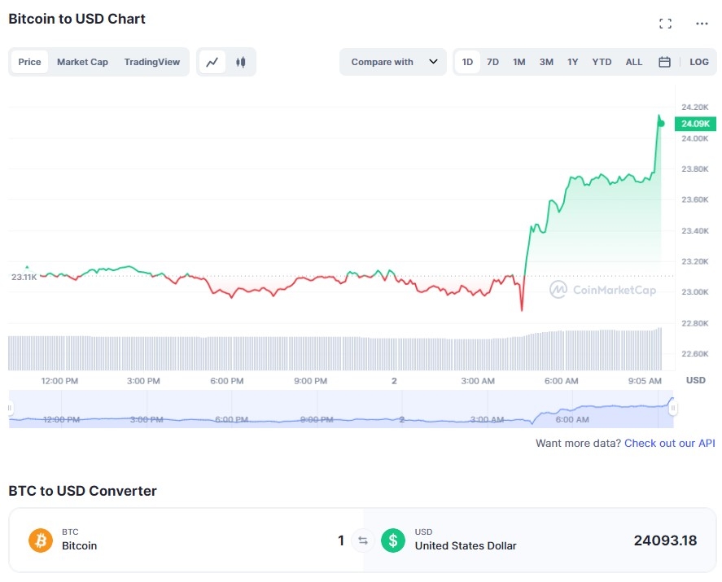The height and width of the screenshot is (582, 722).
Task: Follow the Check out our API link
Action: point(670,444)
